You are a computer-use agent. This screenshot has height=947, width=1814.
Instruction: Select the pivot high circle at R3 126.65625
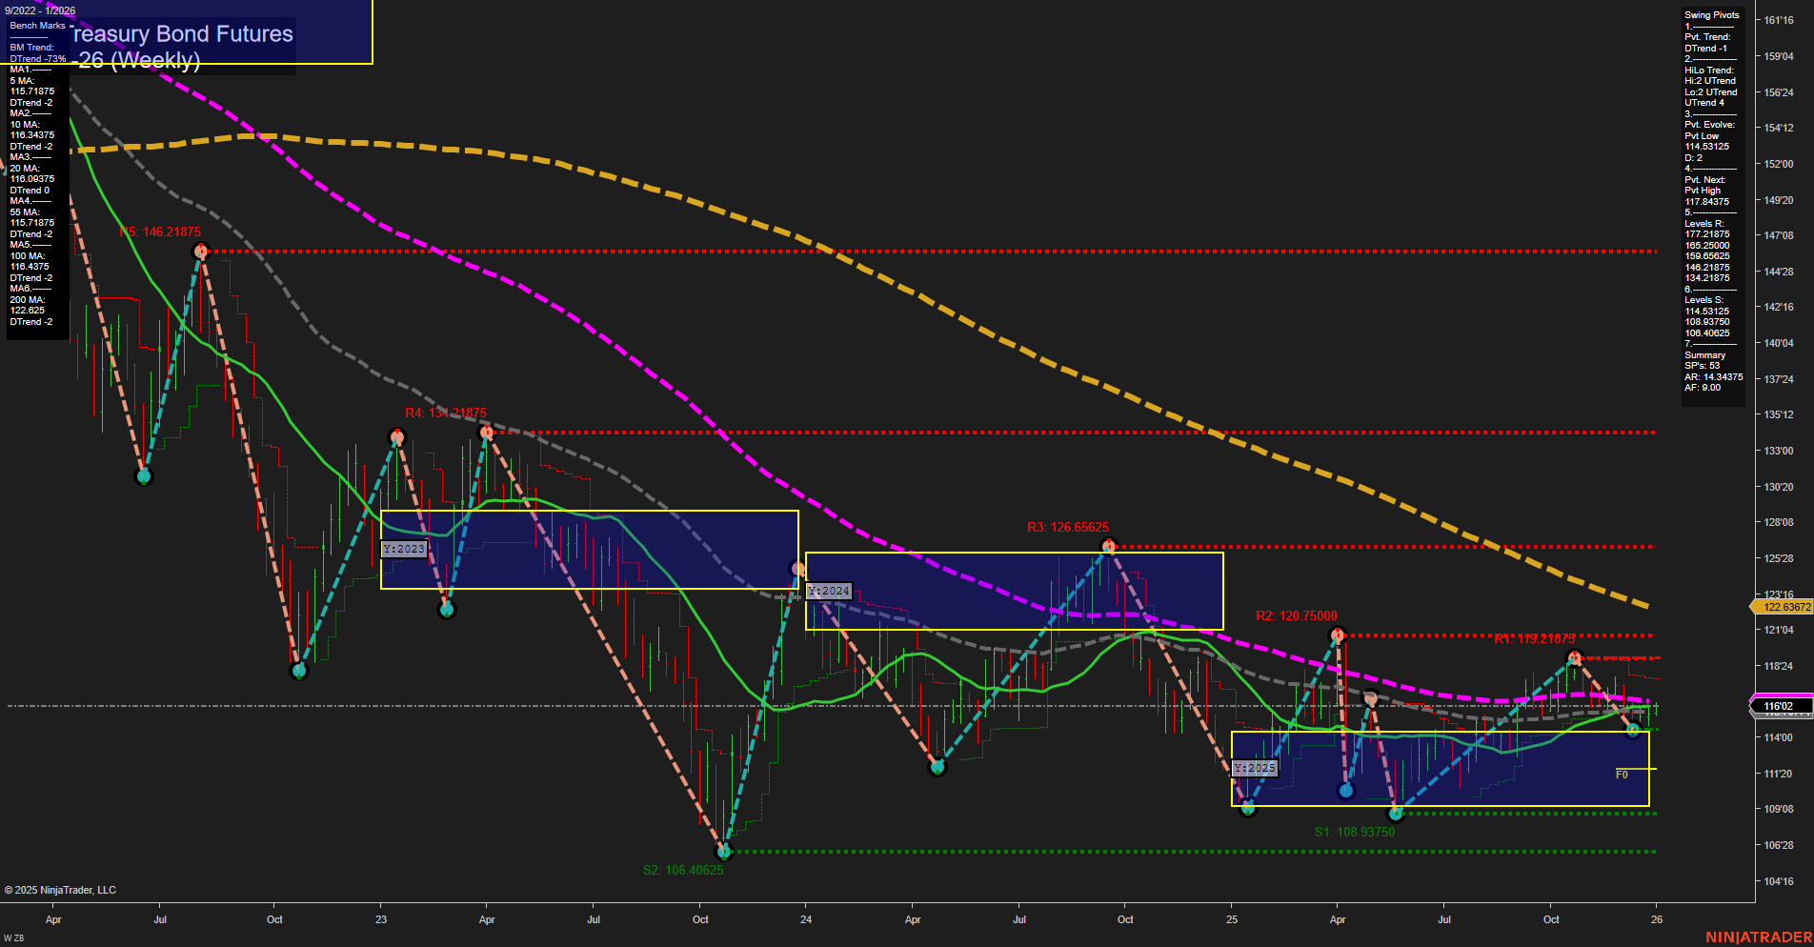(1108, 544)
